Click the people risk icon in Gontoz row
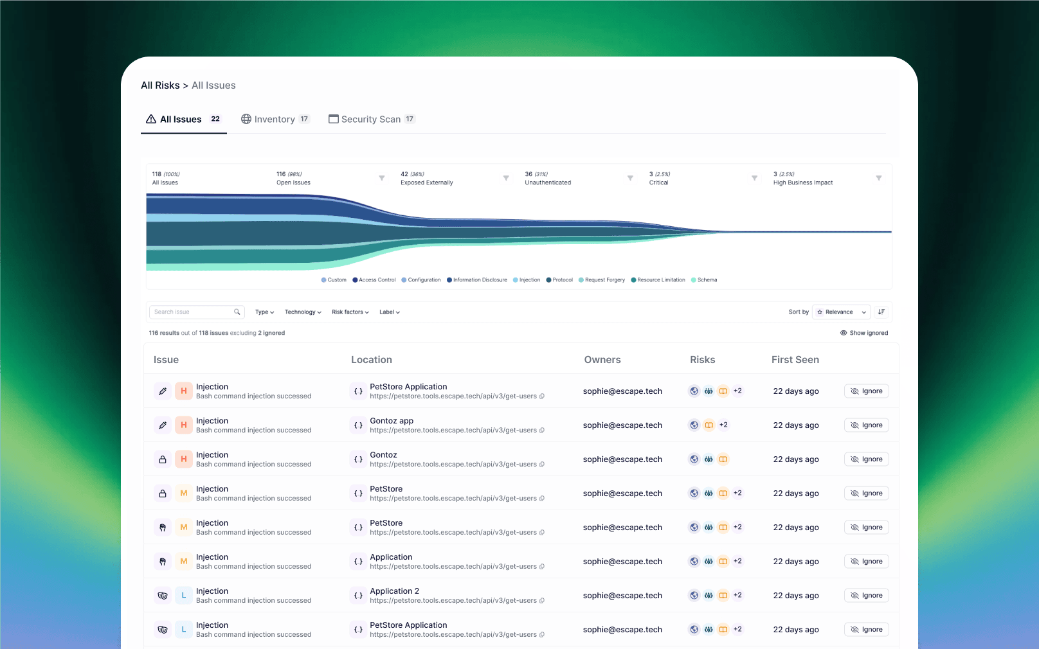 pyautogui.click(x=709, y=459)
